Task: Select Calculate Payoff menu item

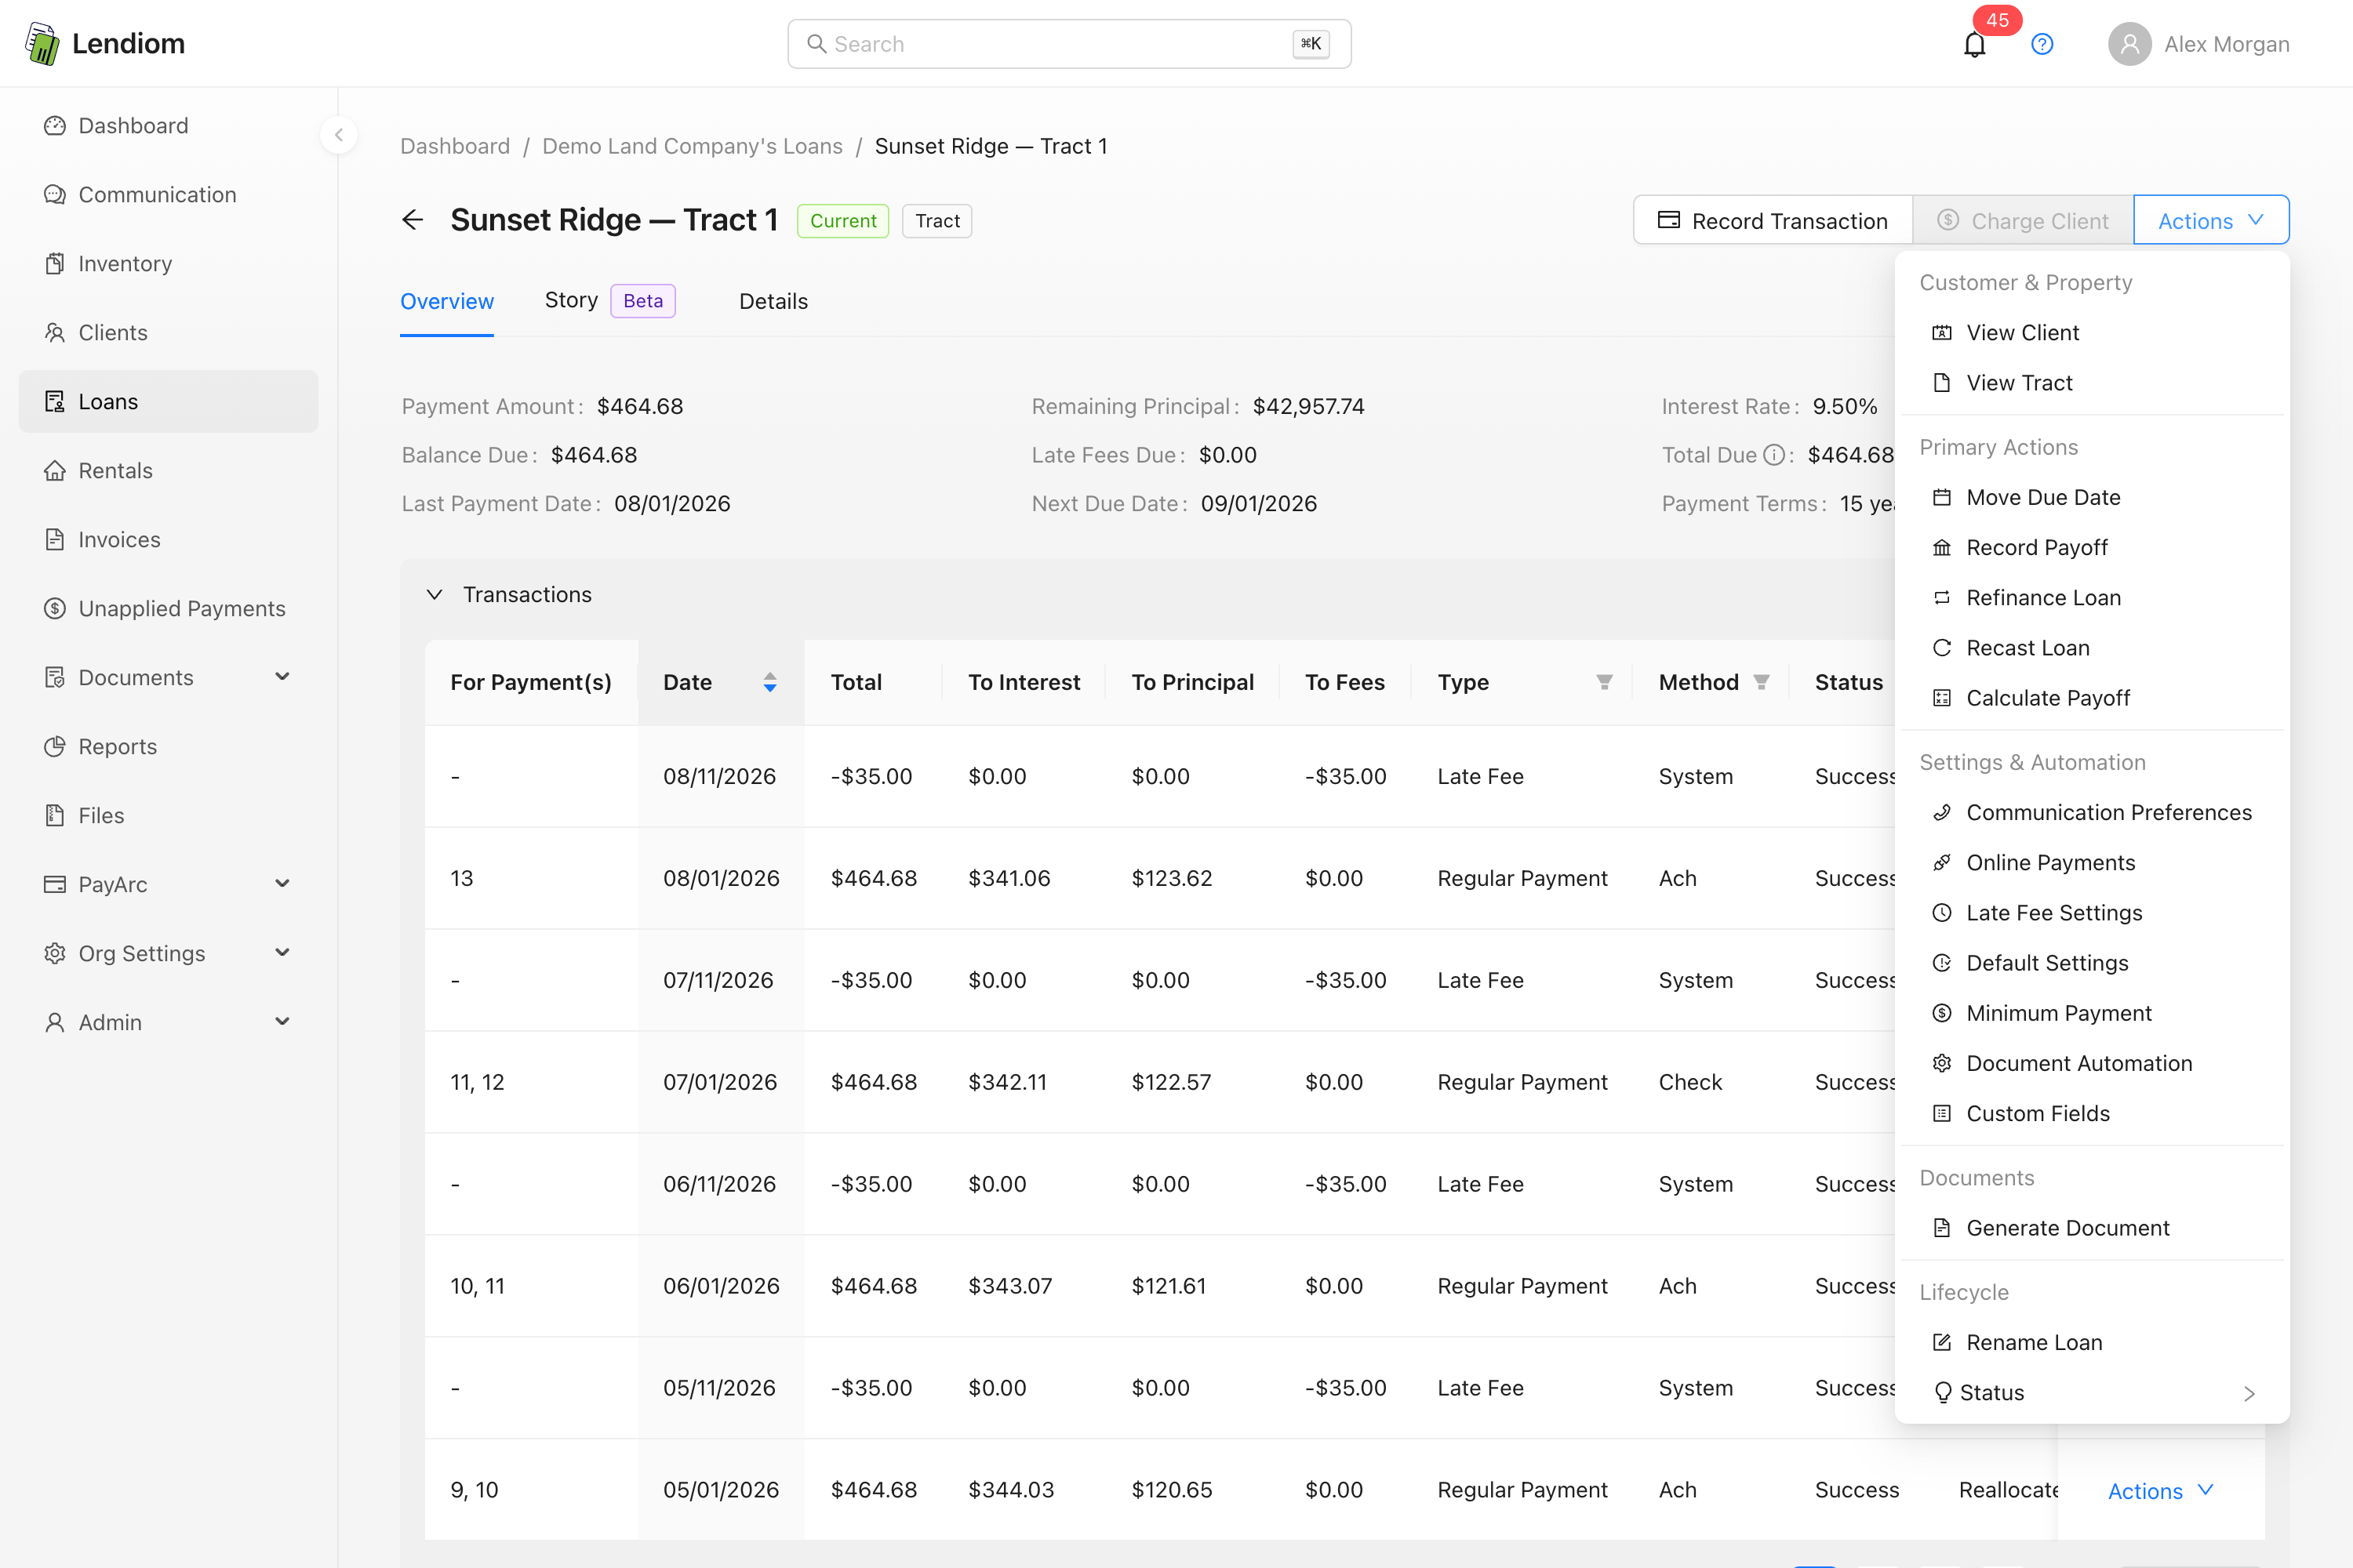Action: 2092,698
